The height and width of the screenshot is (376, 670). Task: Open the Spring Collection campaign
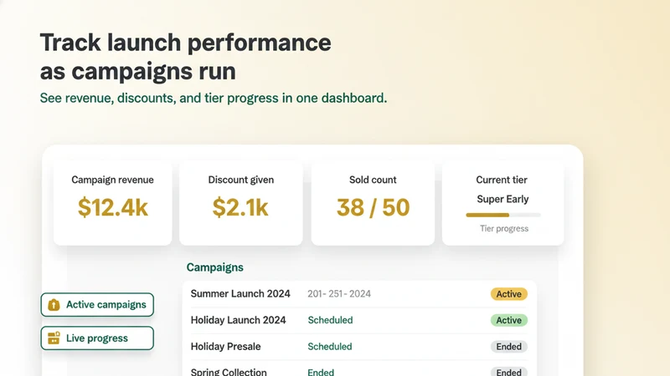click(x=359, y=369)
